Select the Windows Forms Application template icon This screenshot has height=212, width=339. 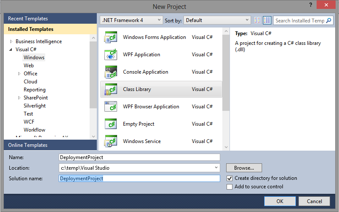pyautogui.click(x=111, y=37)
